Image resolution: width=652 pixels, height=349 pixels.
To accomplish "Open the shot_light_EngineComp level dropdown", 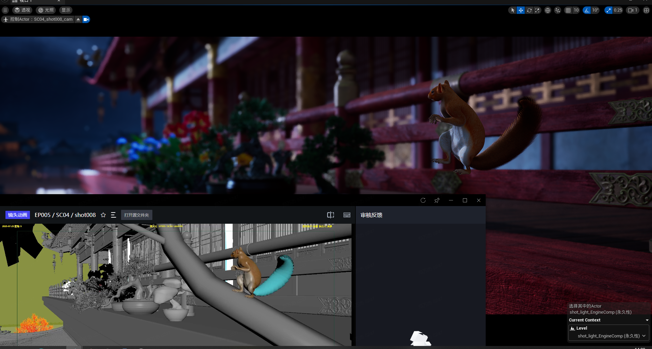I will click(608, 336).
